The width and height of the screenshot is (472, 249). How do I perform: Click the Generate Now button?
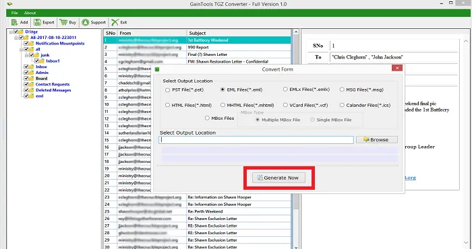coord(278,178)
